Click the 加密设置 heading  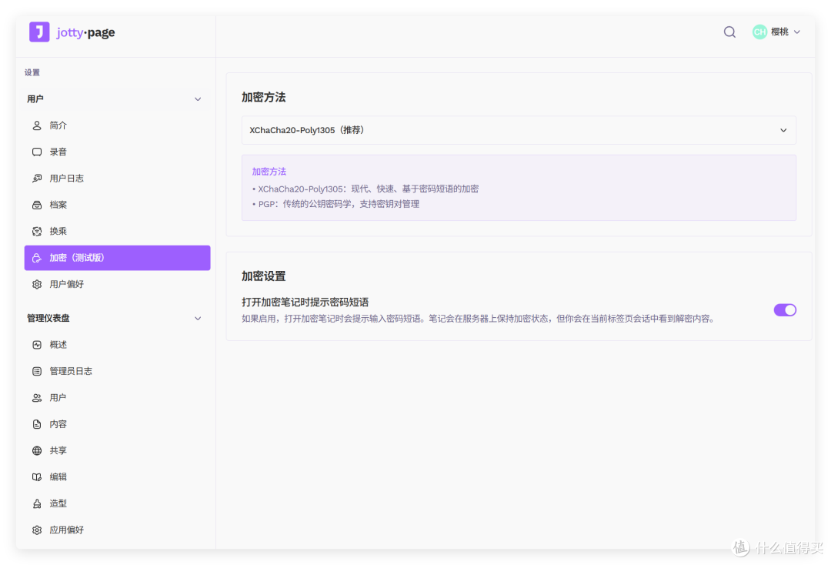click(x=263, y=276)
